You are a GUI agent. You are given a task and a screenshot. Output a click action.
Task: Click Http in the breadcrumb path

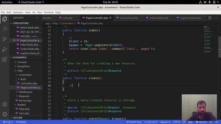point(55,23)
